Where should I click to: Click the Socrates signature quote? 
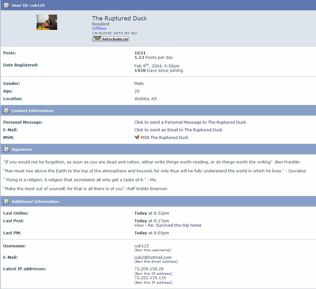[154, 171]
